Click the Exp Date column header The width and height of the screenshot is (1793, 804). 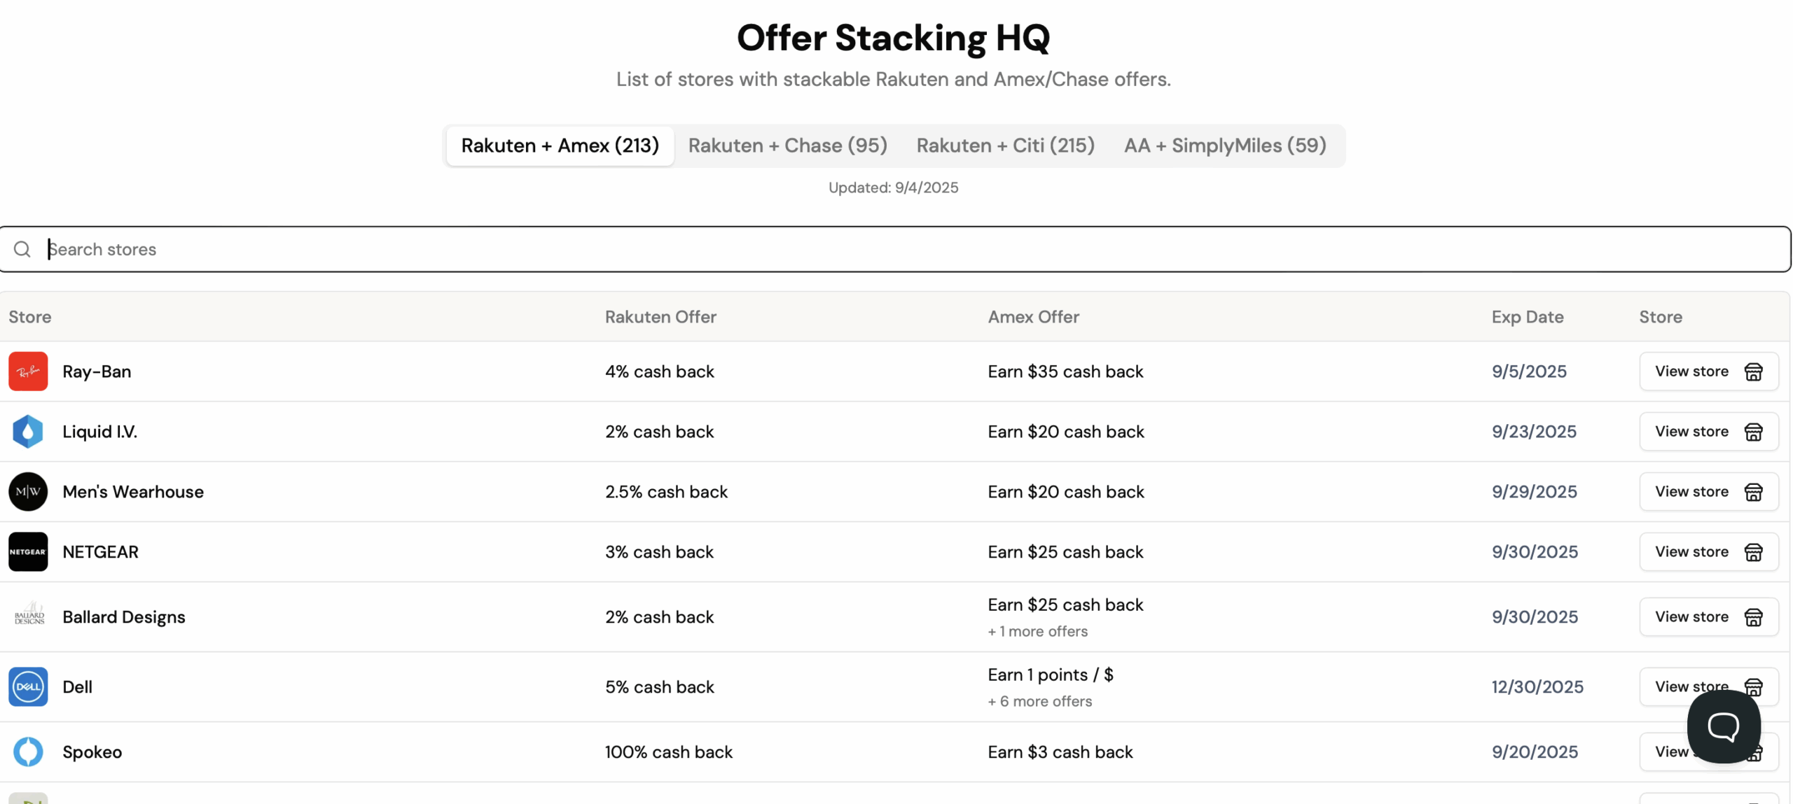click(1527, 317)
